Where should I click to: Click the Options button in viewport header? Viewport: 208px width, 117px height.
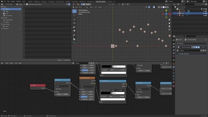click(x=167, y=4)
